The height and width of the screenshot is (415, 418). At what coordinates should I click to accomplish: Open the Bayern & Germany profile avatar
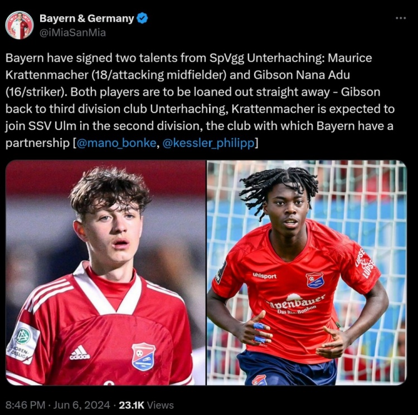[x=19, y=25]
